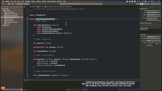Toggle breakpoints activation in debug bar

28,80
